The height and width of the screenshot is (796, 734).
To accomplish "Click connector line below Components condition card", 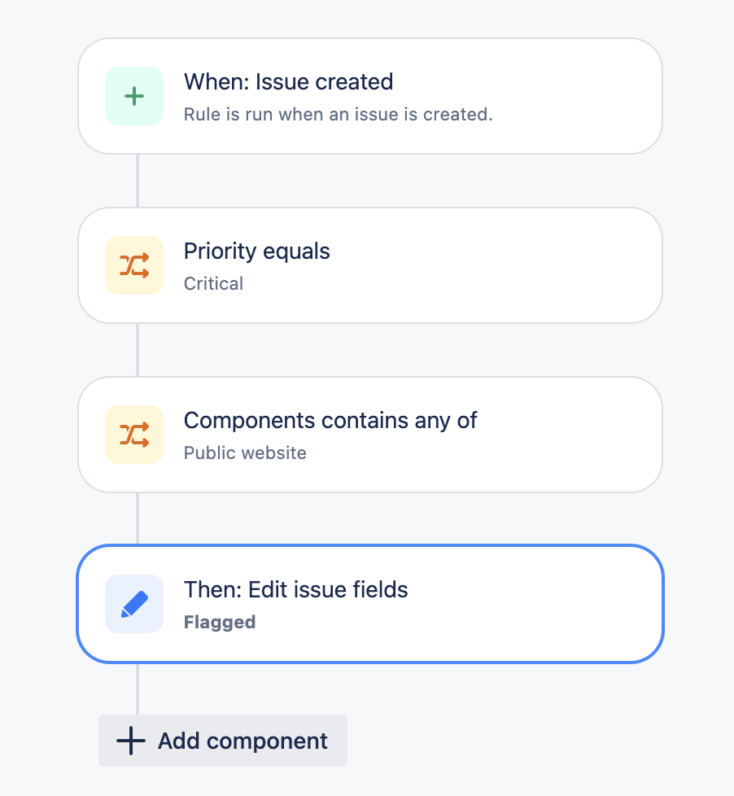I will 138,518.
